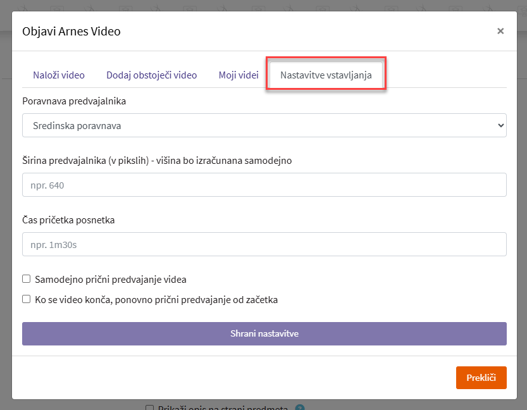The image size is (527, 410).
Task: Switch to the Naloži video tab
Action: click(58, 75)
